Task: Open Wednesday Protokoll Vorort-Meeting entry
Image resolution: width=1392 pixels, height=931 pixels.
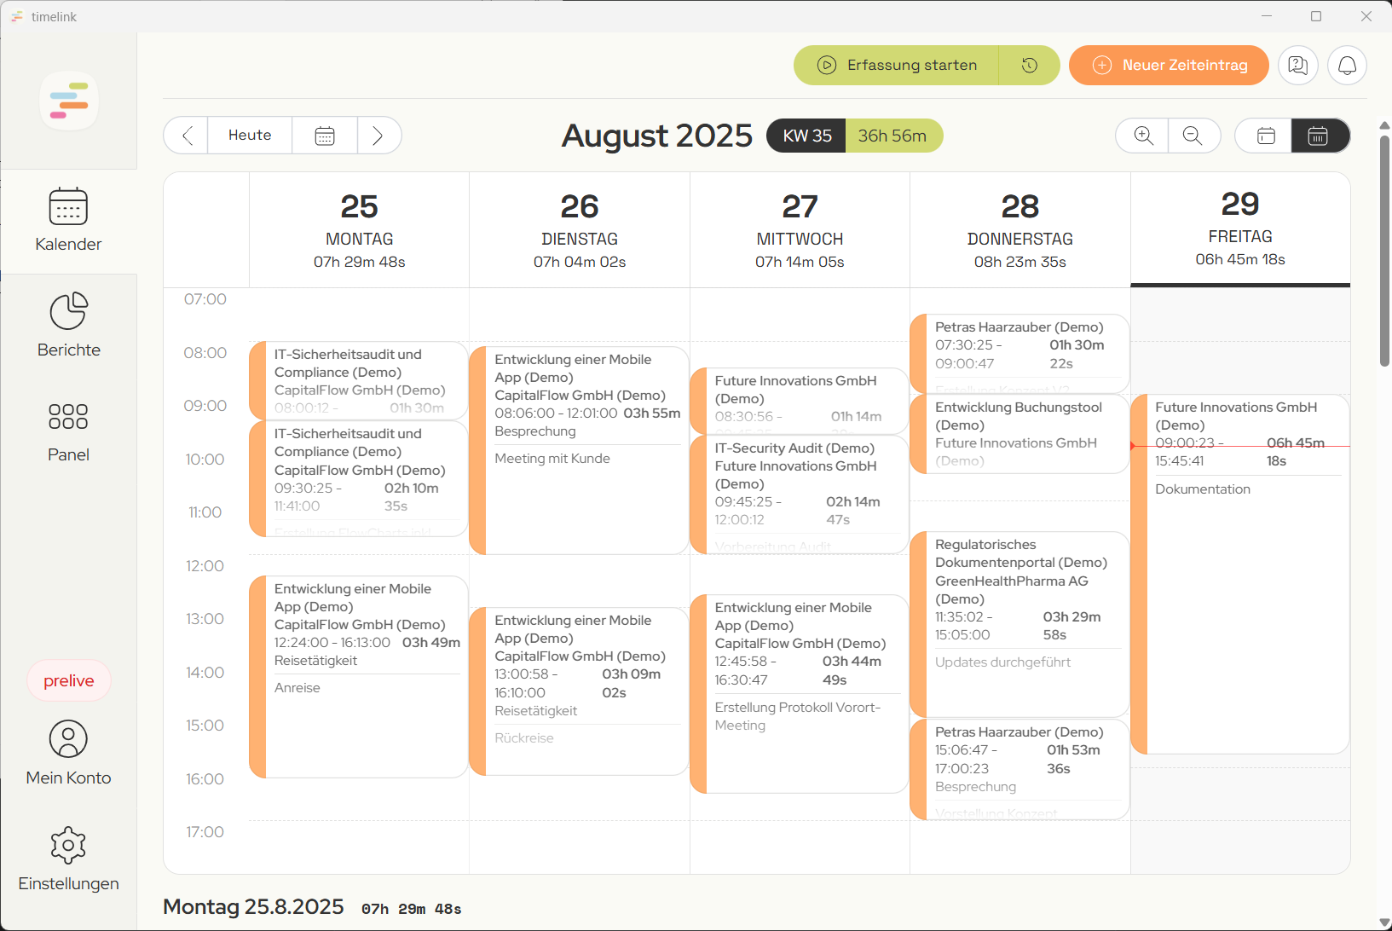Action: click(800, 694)
